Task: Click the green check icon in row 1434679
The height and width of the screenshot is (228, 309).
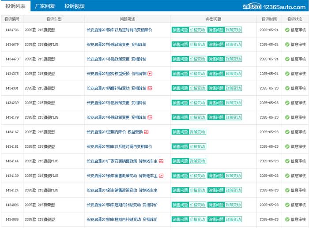Action: pyautogui.click(x=287, y=45)
